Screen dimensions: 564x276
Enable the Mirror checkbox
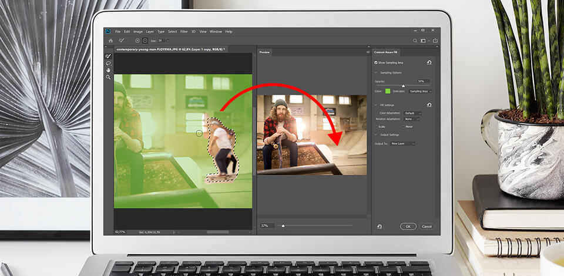[402, 126]
